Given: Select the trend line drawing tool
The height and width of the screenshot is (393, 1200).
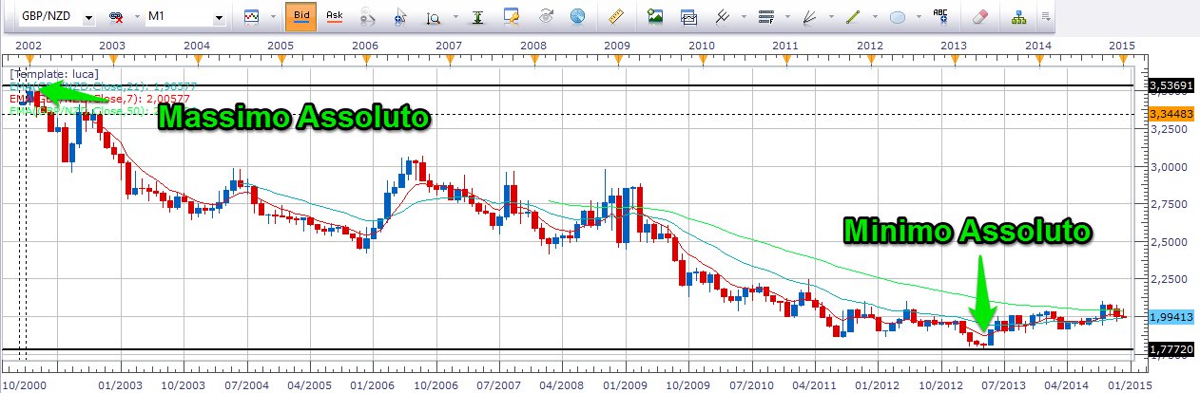Looking at the screenshot, I should [852, 16].
